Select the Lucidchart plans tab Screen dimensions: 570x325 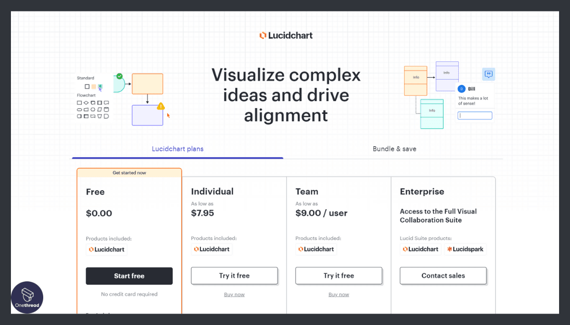point(178,149)
